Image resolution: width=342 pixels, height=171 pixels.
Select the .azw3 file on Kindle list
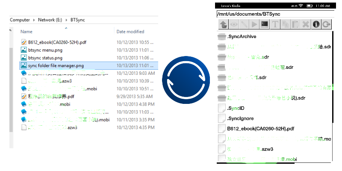click(250, 149)
